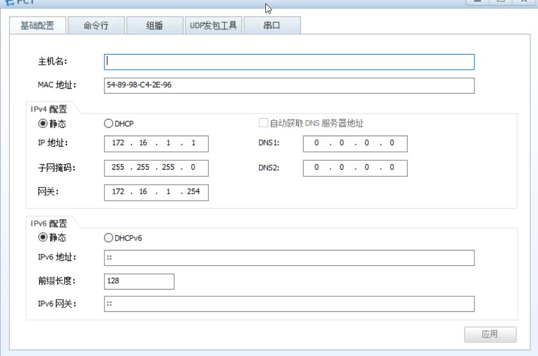Image resolution: width=538 pixels, height=356 pixels.
Task: Click the MAC 地址 field
Action: point(289,85)
